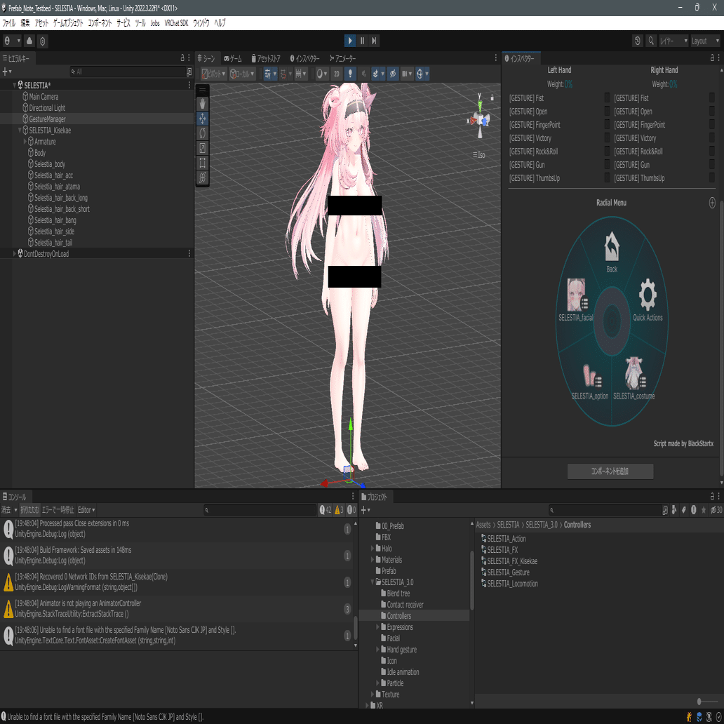Open the 編集 menu
Screen dimensions: 724x724
coord(25,22)
